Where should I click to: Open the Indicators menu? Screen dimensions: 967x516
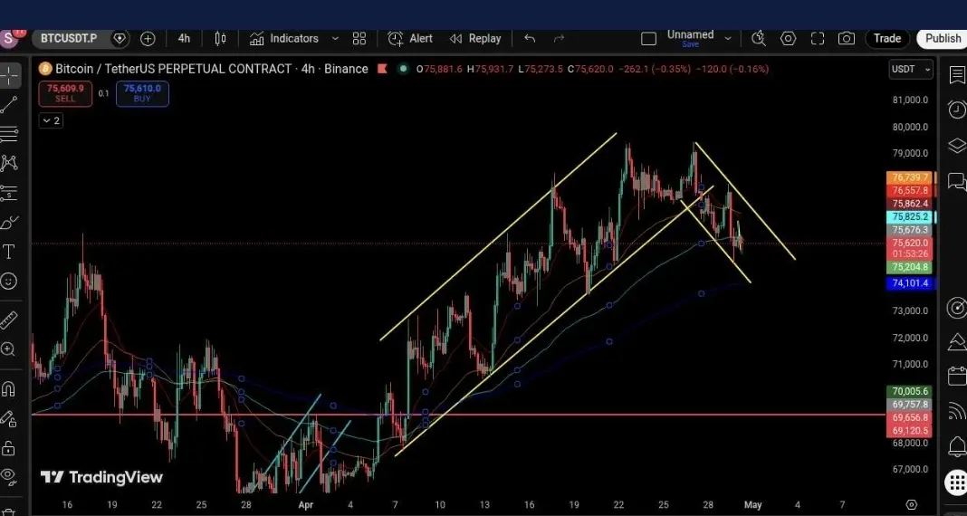[x=284, y=38]
